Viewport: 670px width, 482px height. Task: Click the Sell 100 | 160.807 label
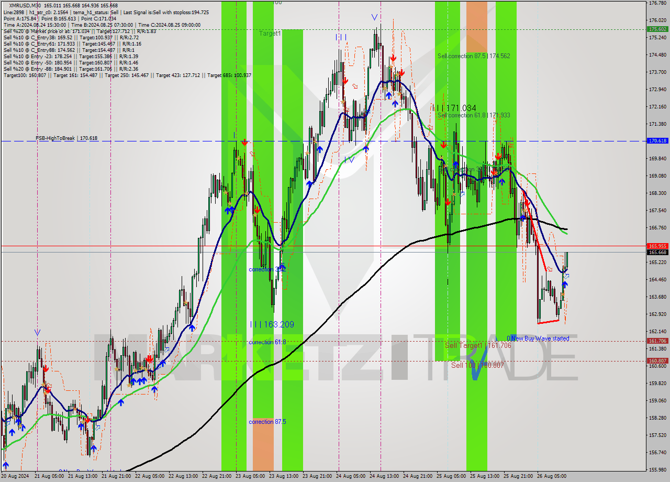tap(477, 365)
